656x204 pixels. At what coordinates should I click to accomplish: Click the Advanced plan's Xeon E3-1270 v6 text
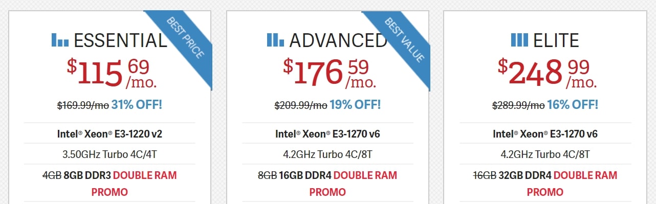(327, 134)
